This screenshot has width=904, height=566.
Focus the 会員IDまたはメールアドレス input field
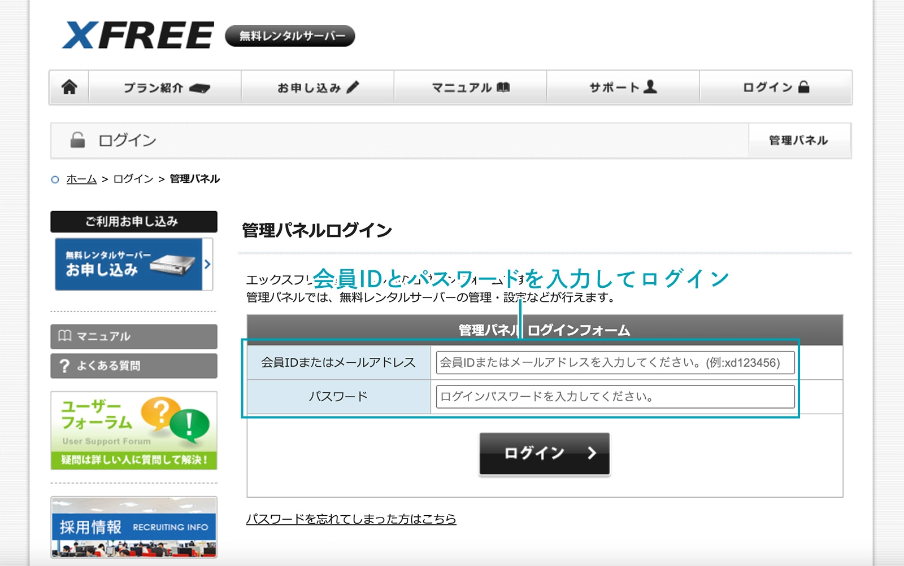(615, 362)
